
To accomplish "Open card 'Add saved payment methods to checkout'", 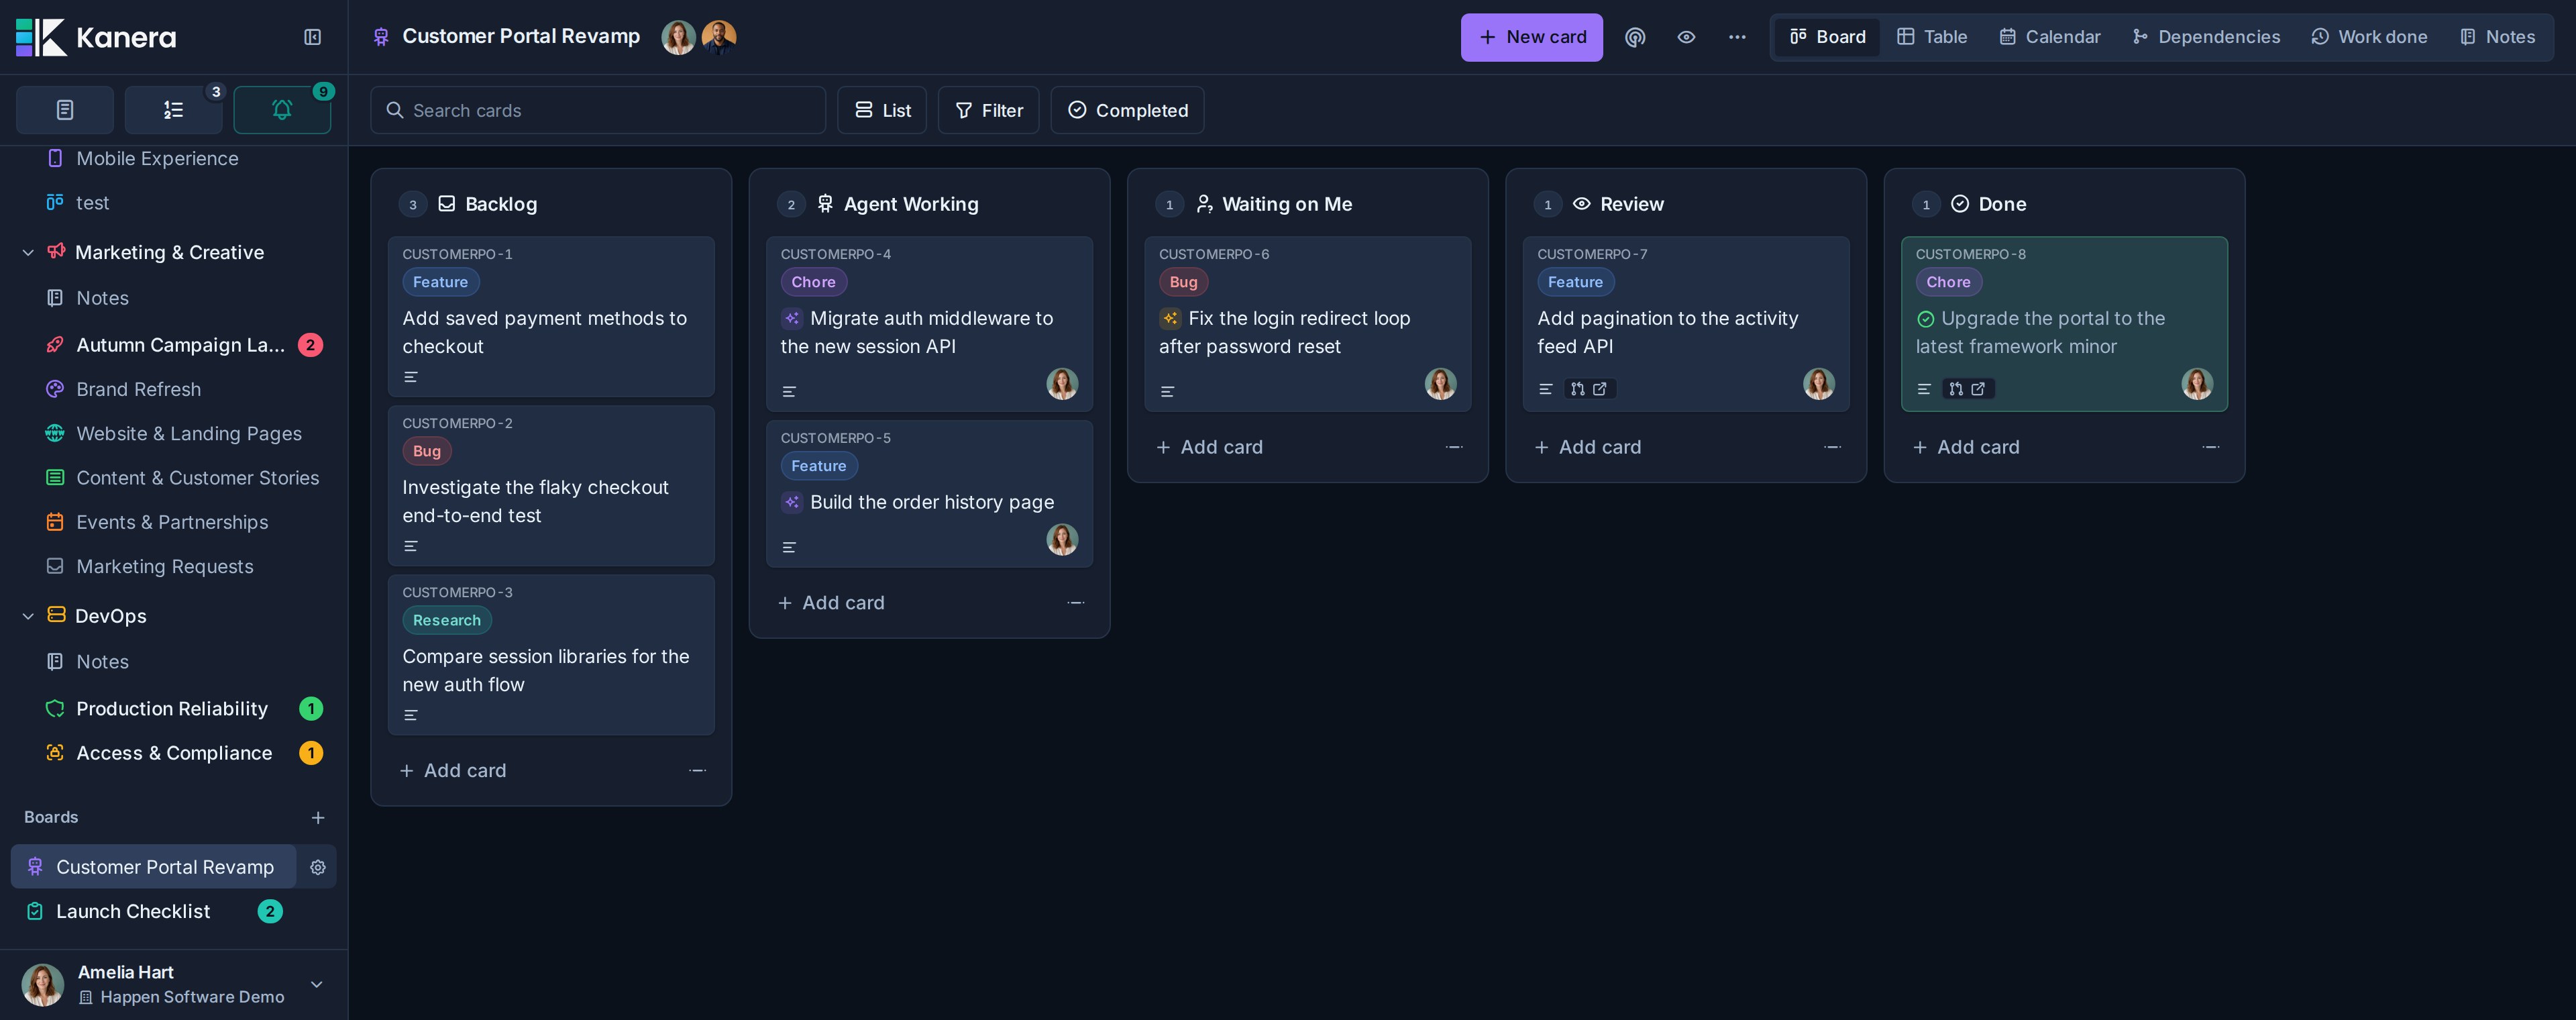I will pos(551,317).
